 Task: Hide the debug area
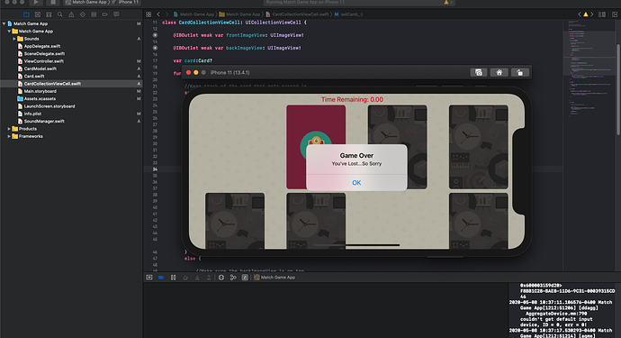click(149, 278)
